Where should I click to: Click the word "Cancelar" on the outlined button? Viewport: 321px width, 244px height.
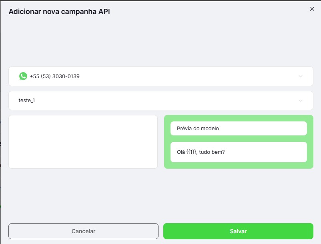point(83,231)
